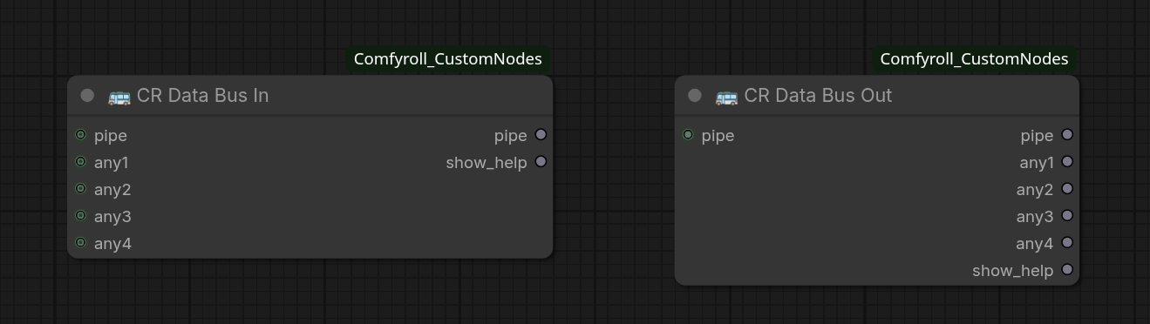Click pipe output socket on Data Bus Out

point(1067,135)
